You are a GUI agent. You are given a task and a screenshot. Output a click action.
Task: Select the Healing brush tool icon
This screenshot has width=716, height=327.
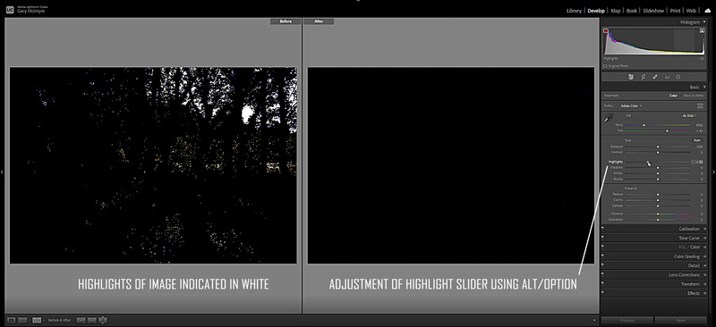tap(655, 77)
